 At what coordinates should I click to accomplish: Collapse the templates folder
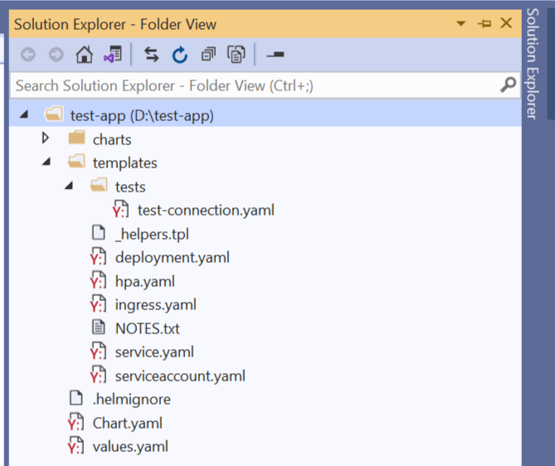pos(46,162)
